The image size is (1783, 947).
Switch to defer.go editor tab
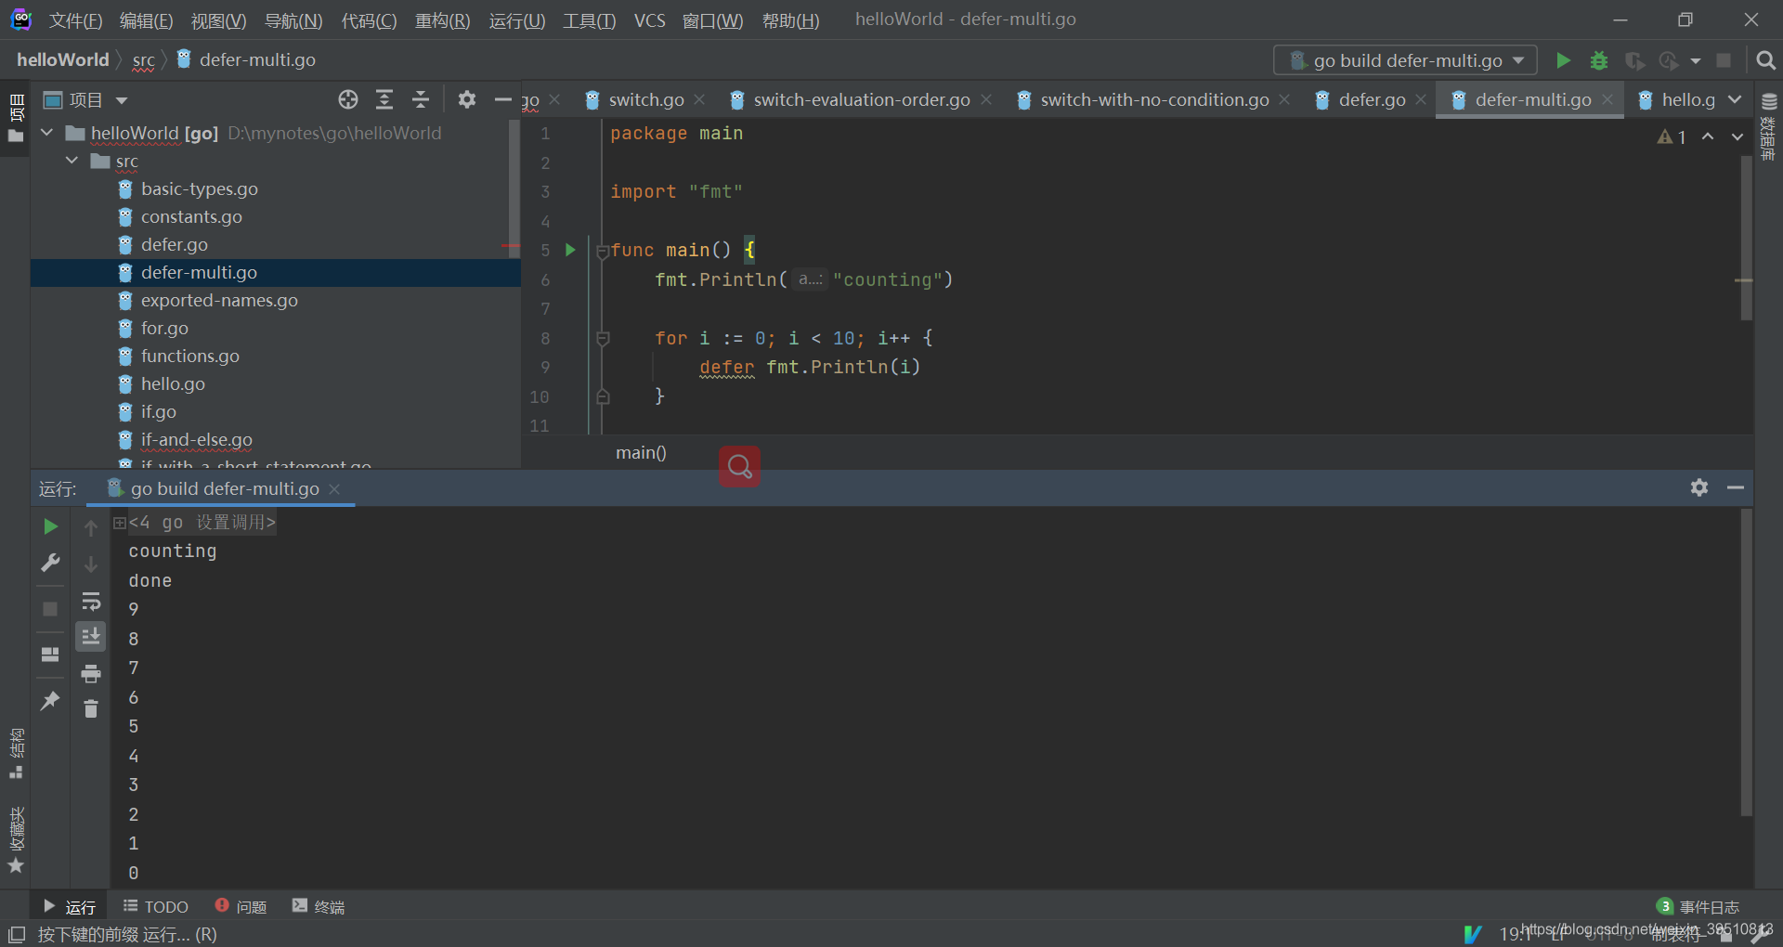(1372, 99)
